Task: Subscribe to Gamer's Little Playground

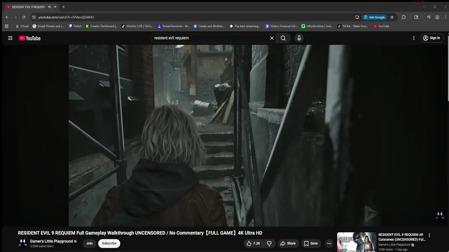Action: (x=109, y=244)
